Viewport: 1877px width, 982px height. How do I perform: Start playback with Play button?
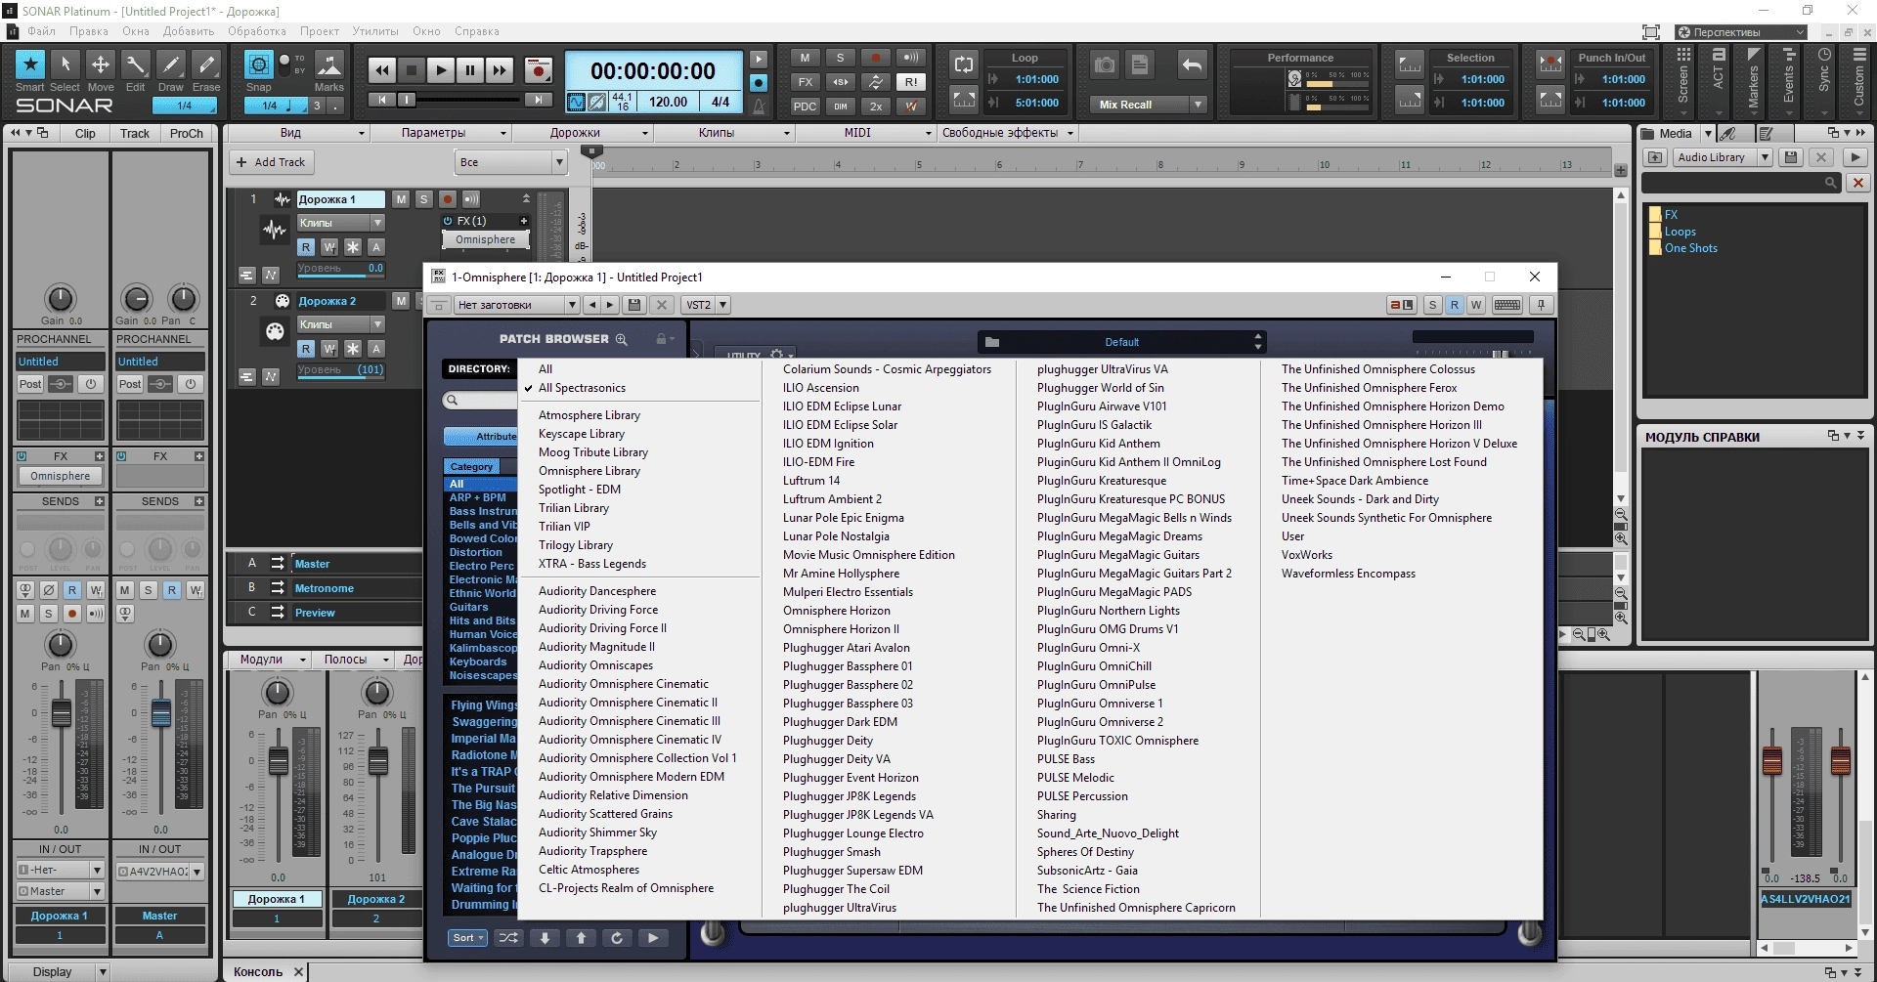pos(441,70)
